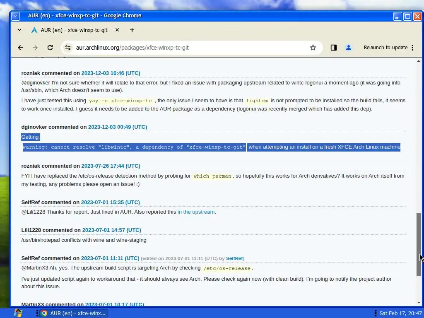Click the Relaunch to update button
This screenshot has width=424, height=318.
385,48
